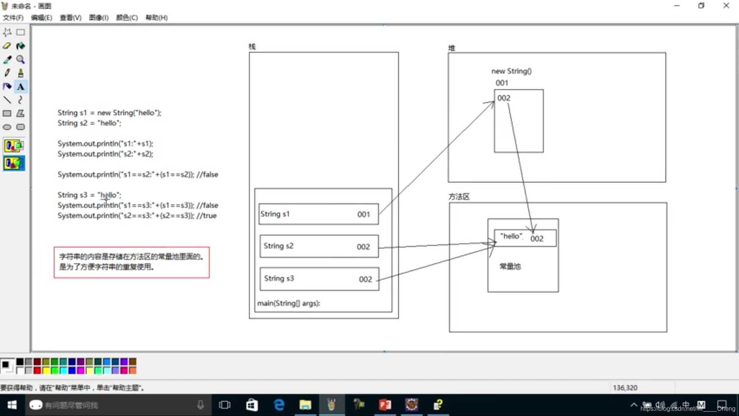This screenshot has height=416, width=739.
Task: Click the "hello" 002 constant box
Action: tap(525, 238)
